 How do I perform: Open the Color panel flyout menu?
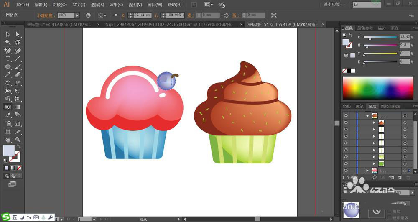(415, 28)
